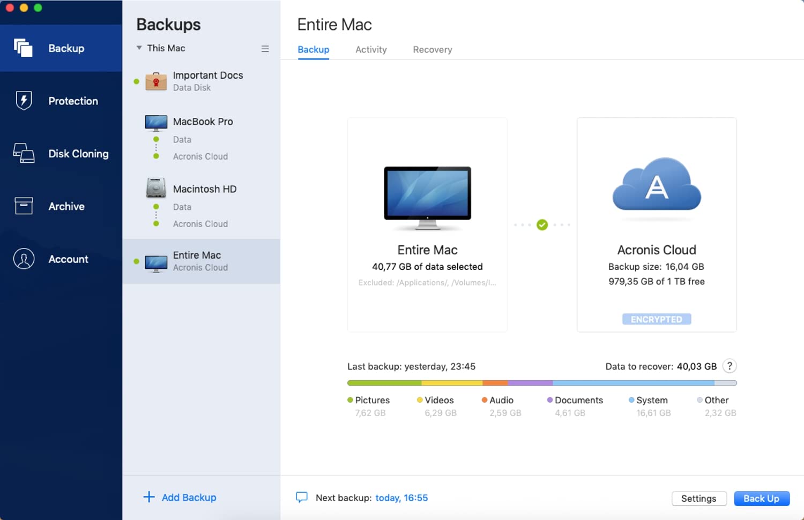The image size is (804, 520).
Task: Switch to the Recovery tab
Action: click(432, 50)
